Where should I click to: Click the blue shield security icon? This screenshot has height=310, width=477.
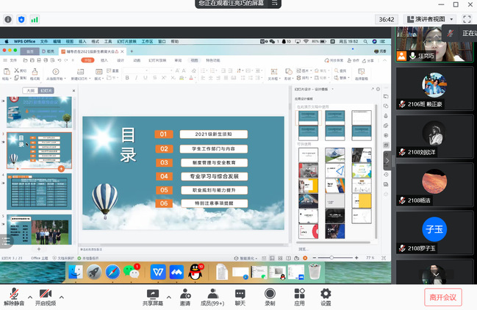click(x=21, y=19)
